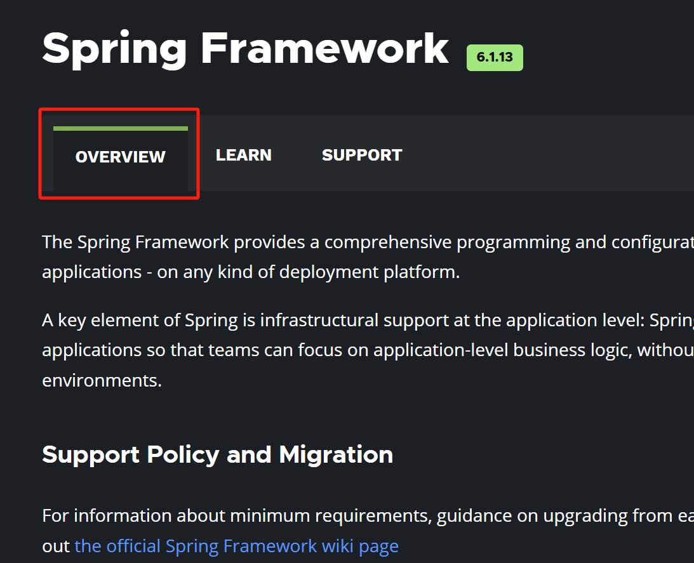Click the text "For information about minimum requirements"
The width and height of the screenshot is (694, 563).
point(237,515)
